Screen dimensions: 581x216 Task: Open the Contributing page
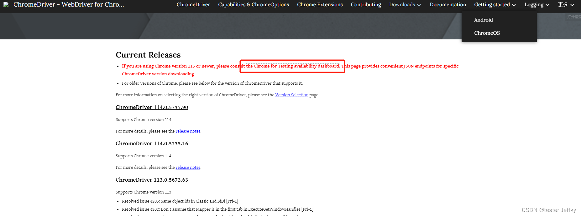click(366, 5)
